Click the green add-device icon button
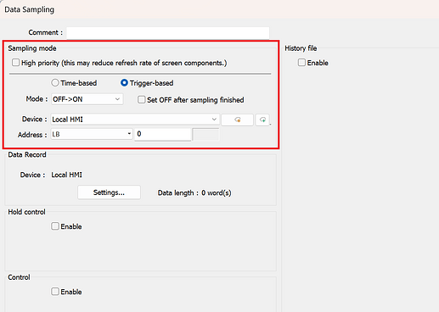 click(262, 120)
